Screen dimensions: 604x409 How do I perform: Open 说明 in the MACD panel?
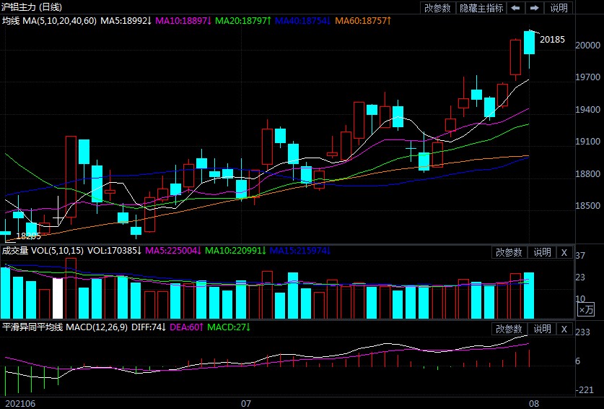pyautogui.click(x=541, y=329)
